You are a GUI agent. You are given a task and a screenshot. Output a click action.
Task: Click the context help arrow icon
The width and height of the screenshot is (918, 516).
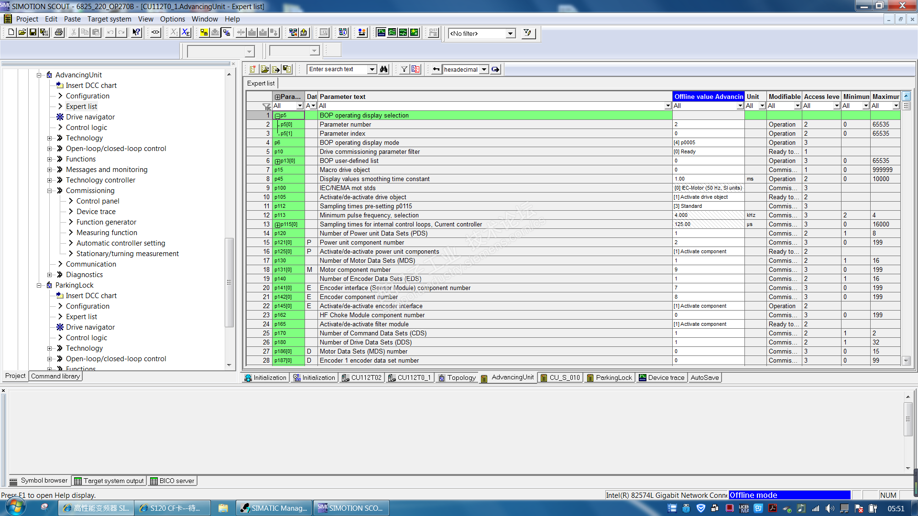137,32
